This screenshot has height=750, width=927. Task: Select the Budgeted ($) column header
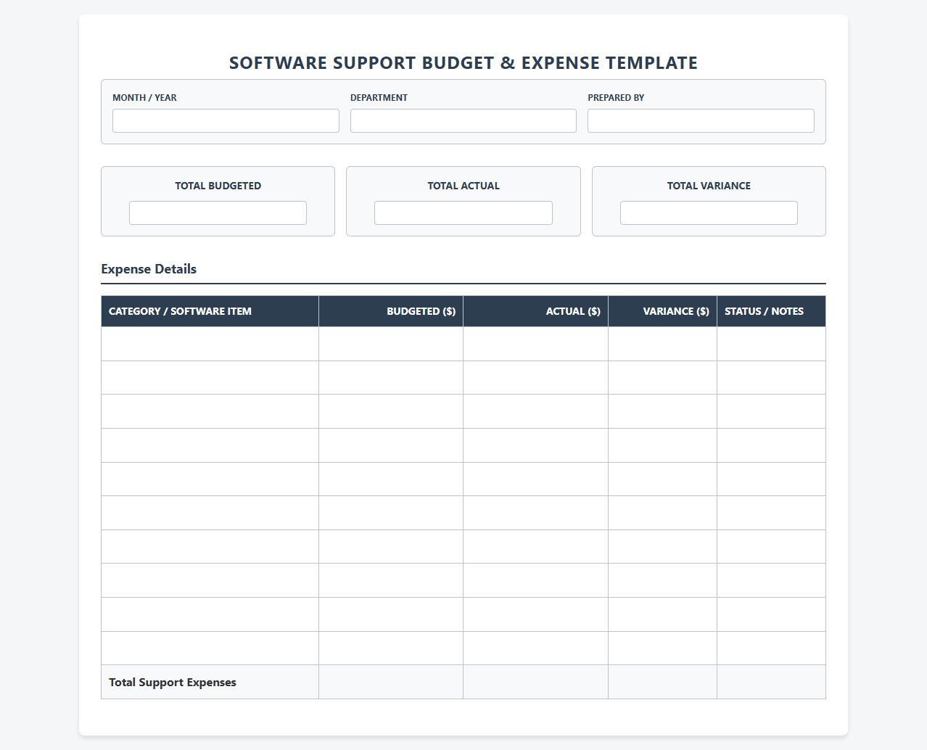point(391,311)
